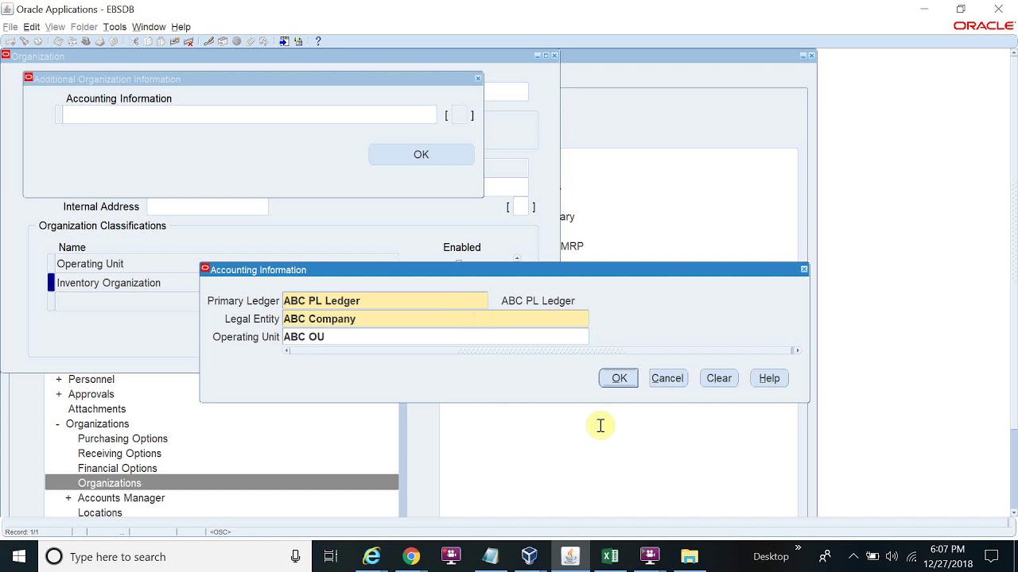Open the Tools menu

115,27
